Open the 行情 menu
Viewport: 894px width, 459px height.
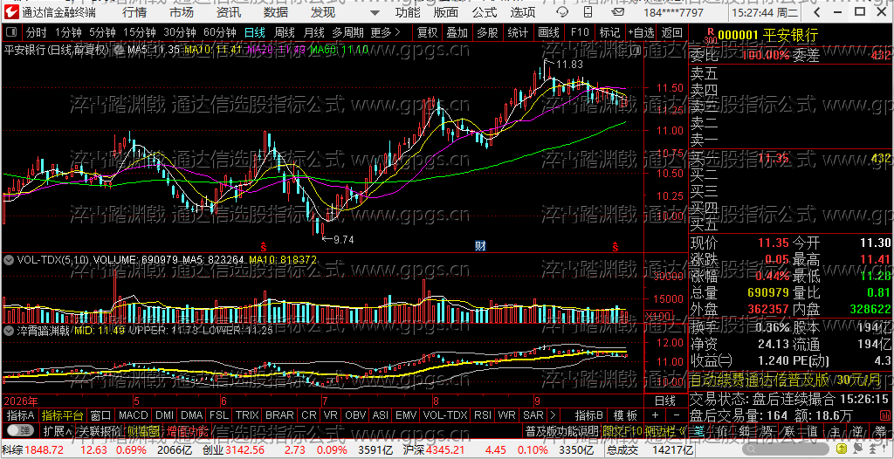pyautogui.click(x=134, y=12)
